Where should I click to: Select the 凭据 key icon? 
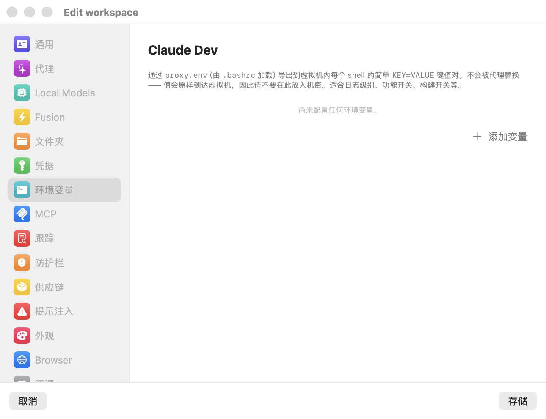tap(22, 165)
